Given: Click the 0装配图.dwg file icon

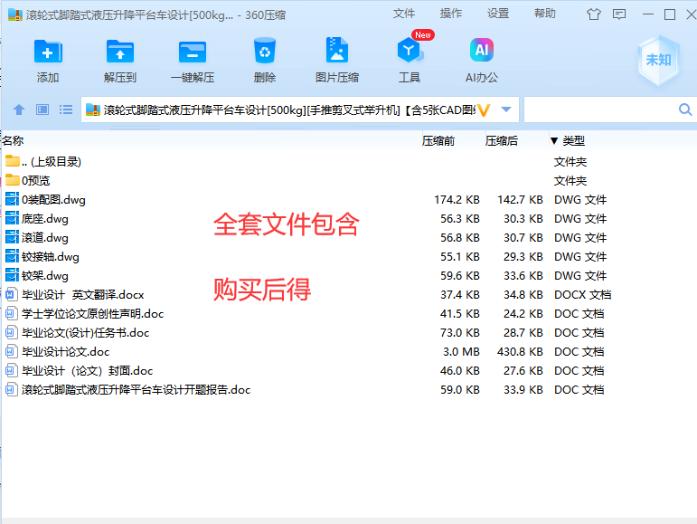Looking at the screenshot, I should click(x=12, y=199).
